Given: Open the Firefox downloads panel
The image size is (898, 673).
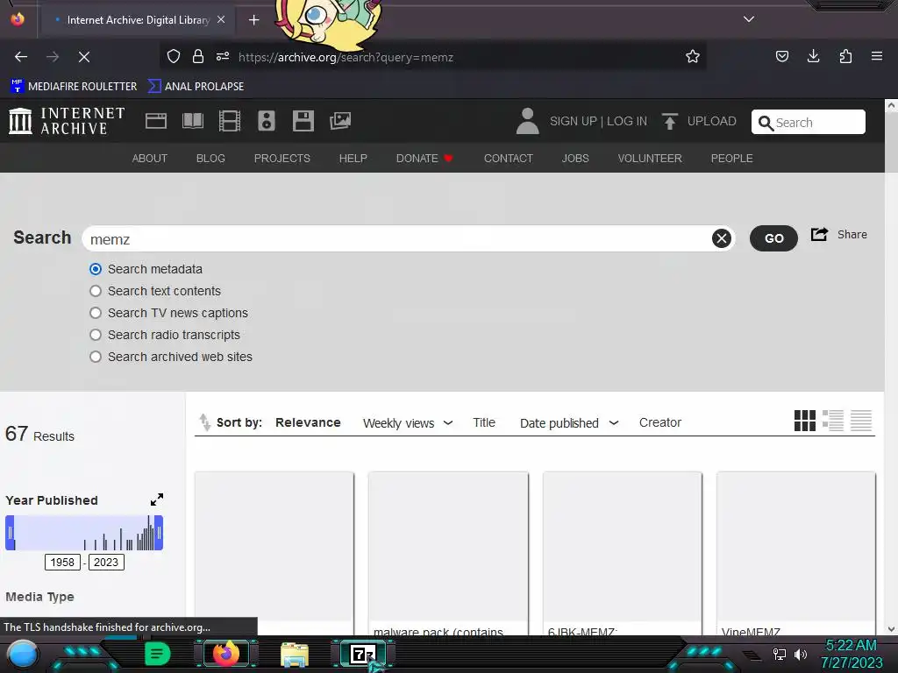Looking at the screenshot, I should click(813, 56).
